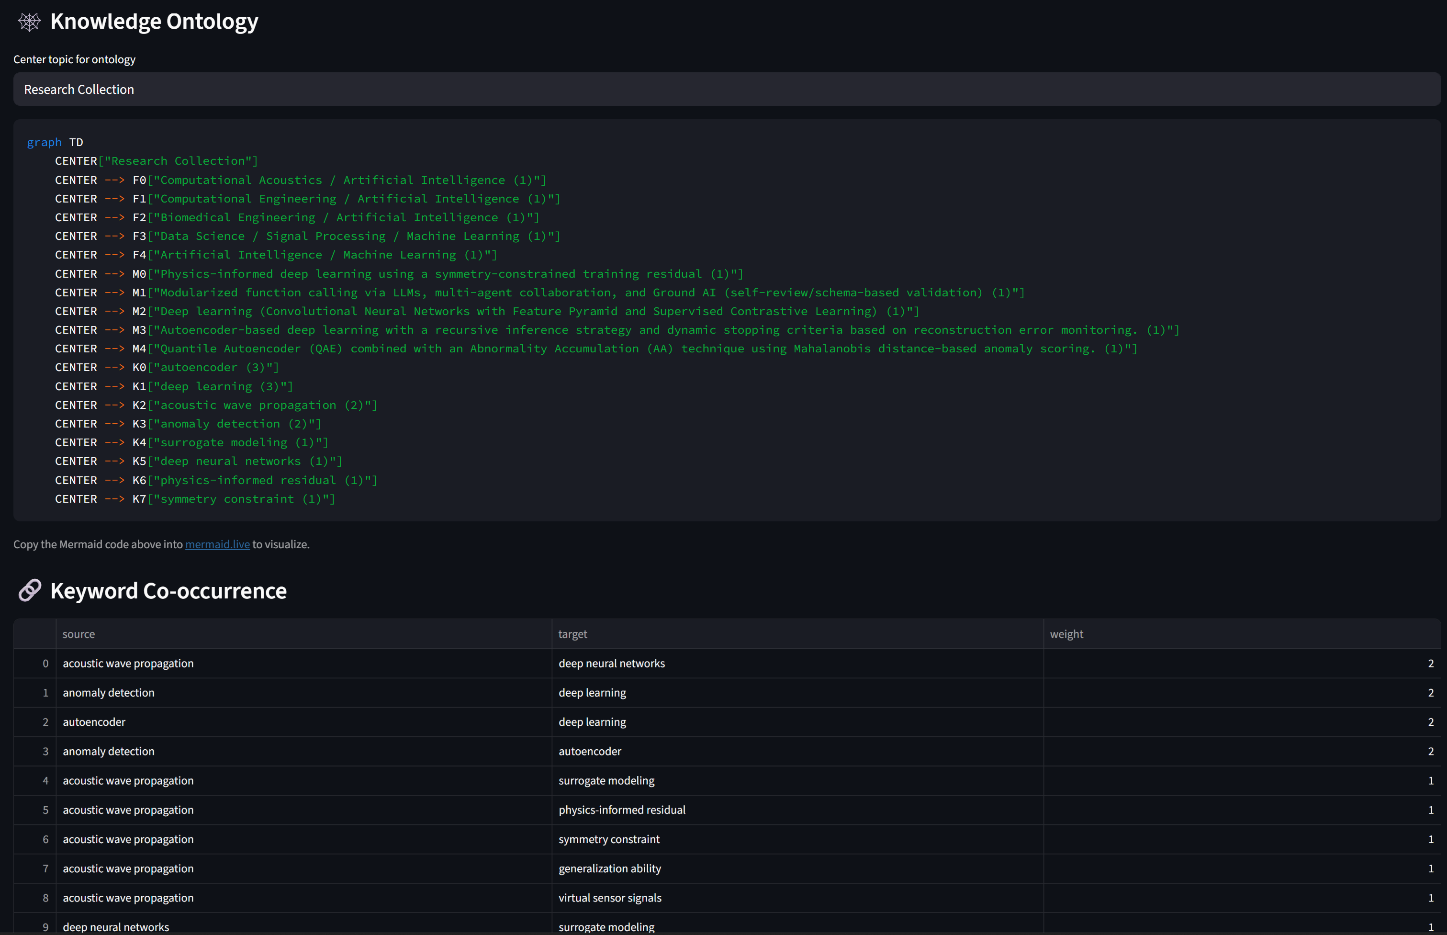The width and height of the screenshot is (1447, 935).
Task: Click the M3 Autoencoder-based deep learning line
Action: click(617, 330)
